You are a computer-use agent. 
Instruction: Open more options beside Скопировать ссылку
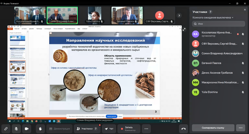240,128
